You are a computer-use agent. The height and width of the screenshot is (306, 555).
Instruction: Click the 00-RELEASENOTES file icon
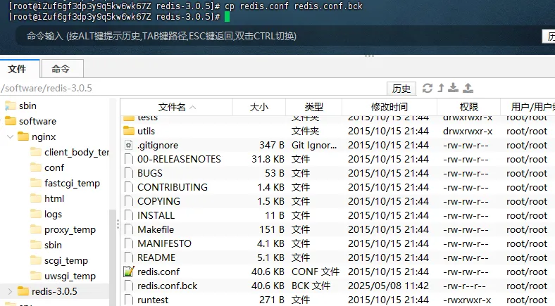(129, 159)
